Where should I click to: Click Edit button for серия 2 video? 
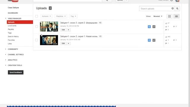point(63,30)
